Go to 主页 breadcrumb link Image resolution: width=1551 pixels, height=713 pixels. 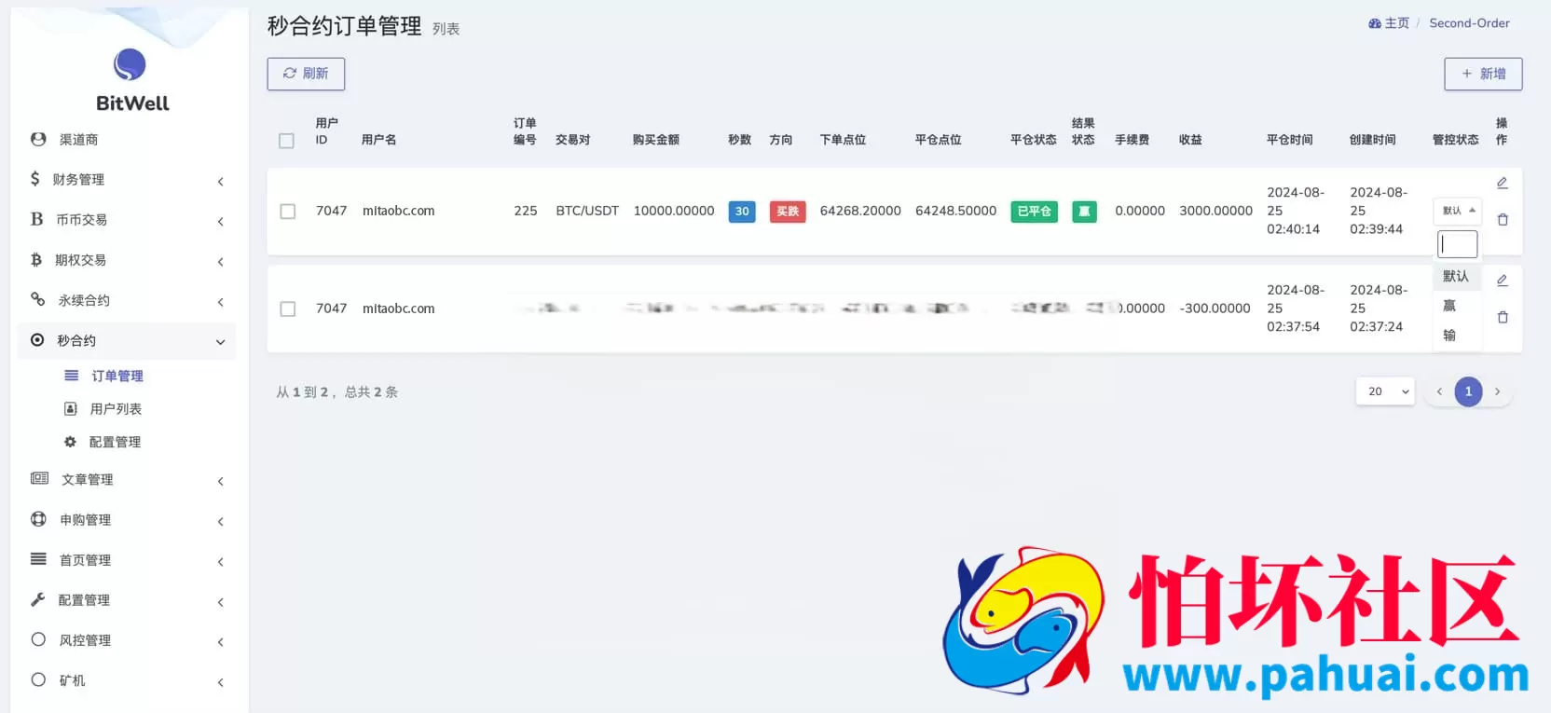(1396, 23)
